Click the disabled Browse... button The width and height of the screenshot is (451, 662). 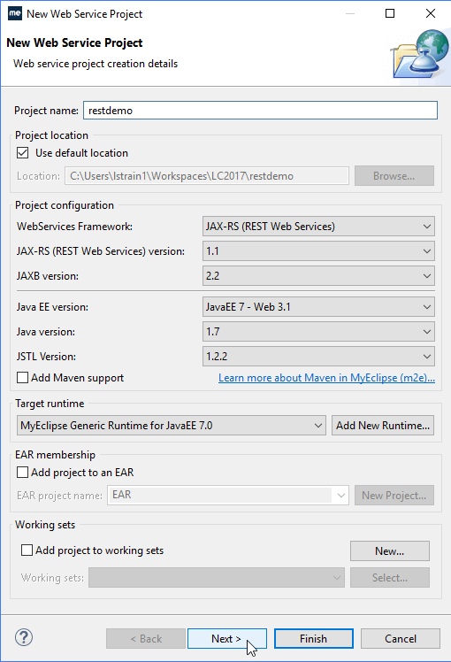coord(394,175)
